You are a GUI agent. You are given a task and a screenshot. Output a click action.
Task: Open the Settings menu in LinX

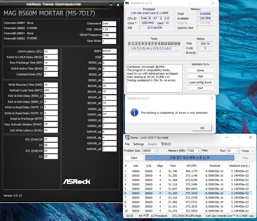tap(139, 144)
